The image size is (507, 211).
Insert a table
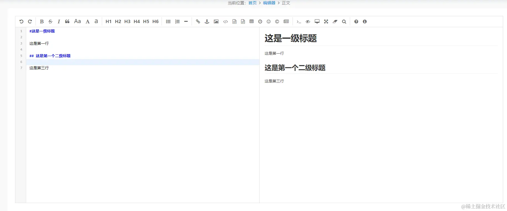tap(252, 21)
